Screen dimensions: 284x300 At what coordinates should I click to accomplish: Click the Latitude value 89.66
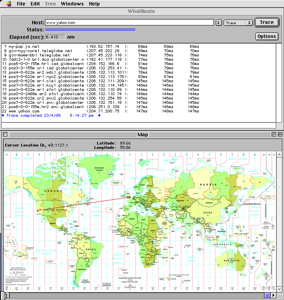(x=125, y=143)
